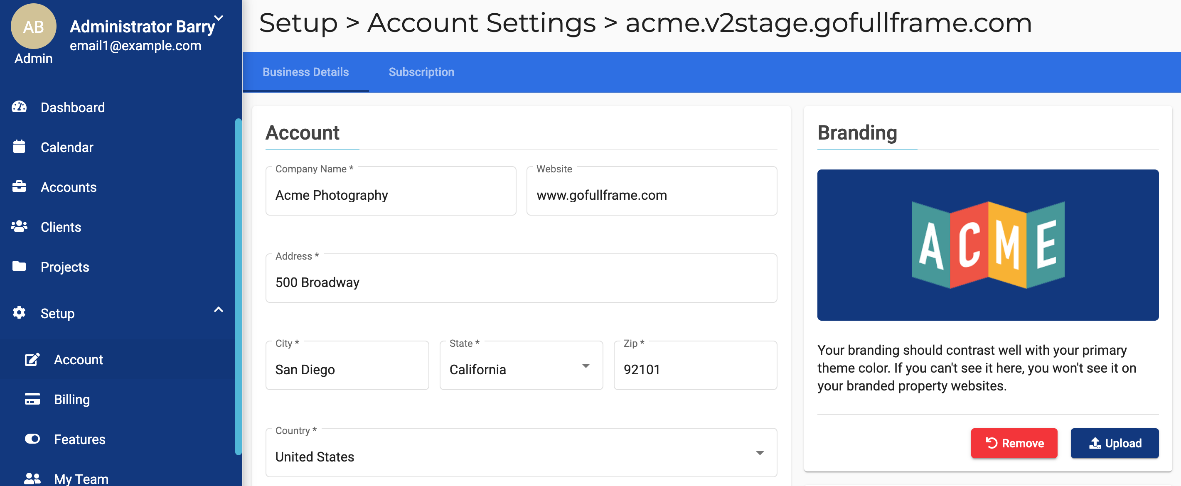Open the State dropdown showing California
This screenshot has width=1181, height=486.
click(x=521, y=366)
